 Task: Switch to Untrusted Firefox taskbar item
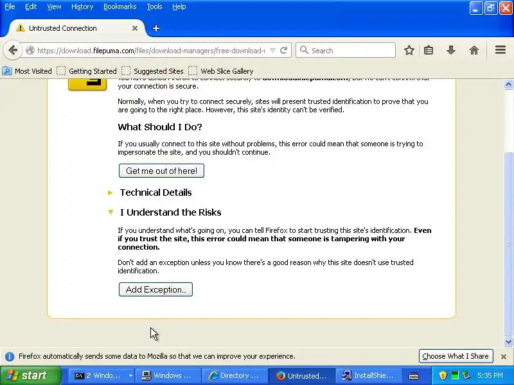point(301,375)
